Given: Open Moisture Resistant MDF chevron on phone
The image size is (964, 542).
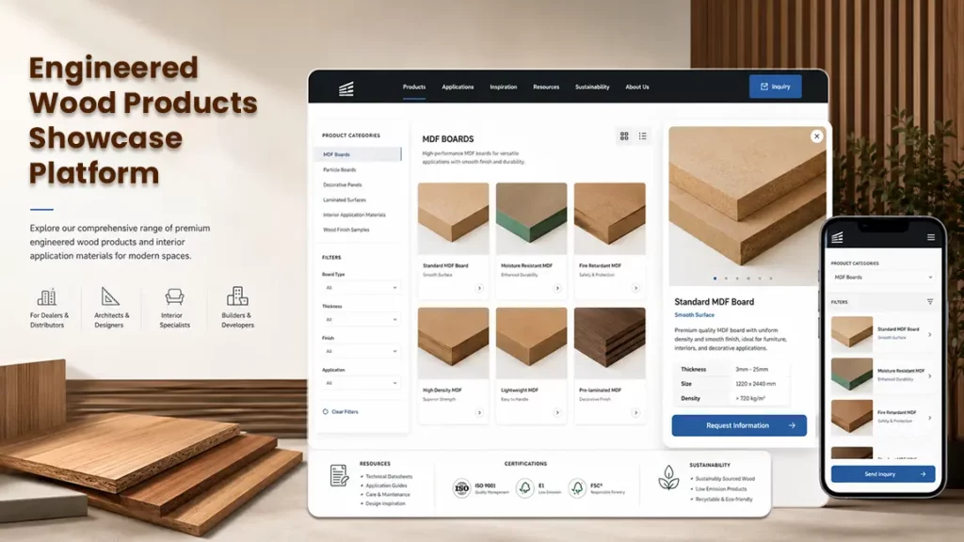Looking at the screenshot, I should [x=929, y=376].
